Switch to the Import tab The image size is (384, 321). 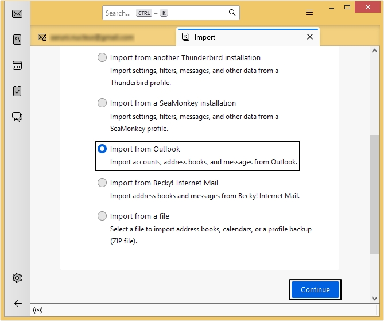(x=248, y=37)
